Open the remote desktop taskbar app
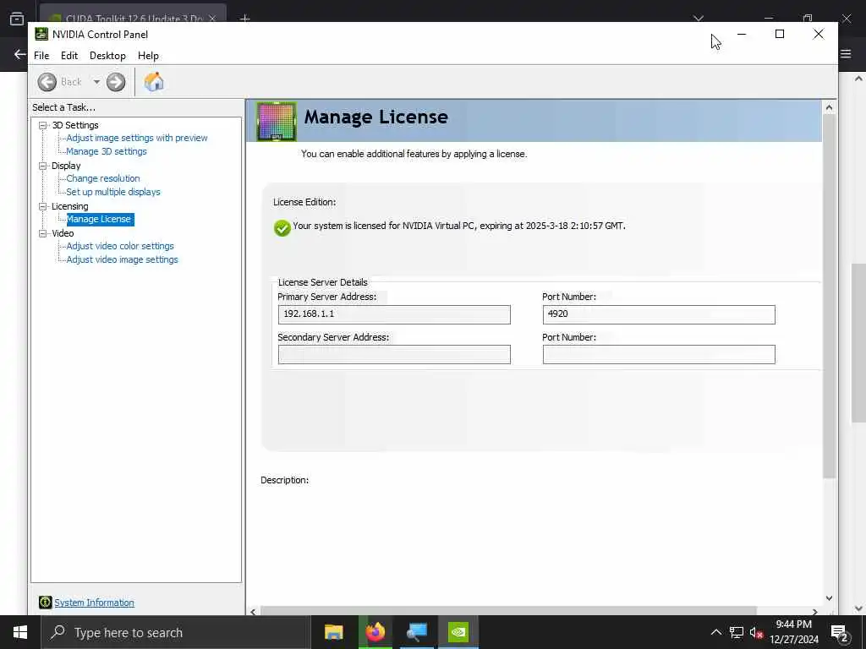 pos(416,632)
